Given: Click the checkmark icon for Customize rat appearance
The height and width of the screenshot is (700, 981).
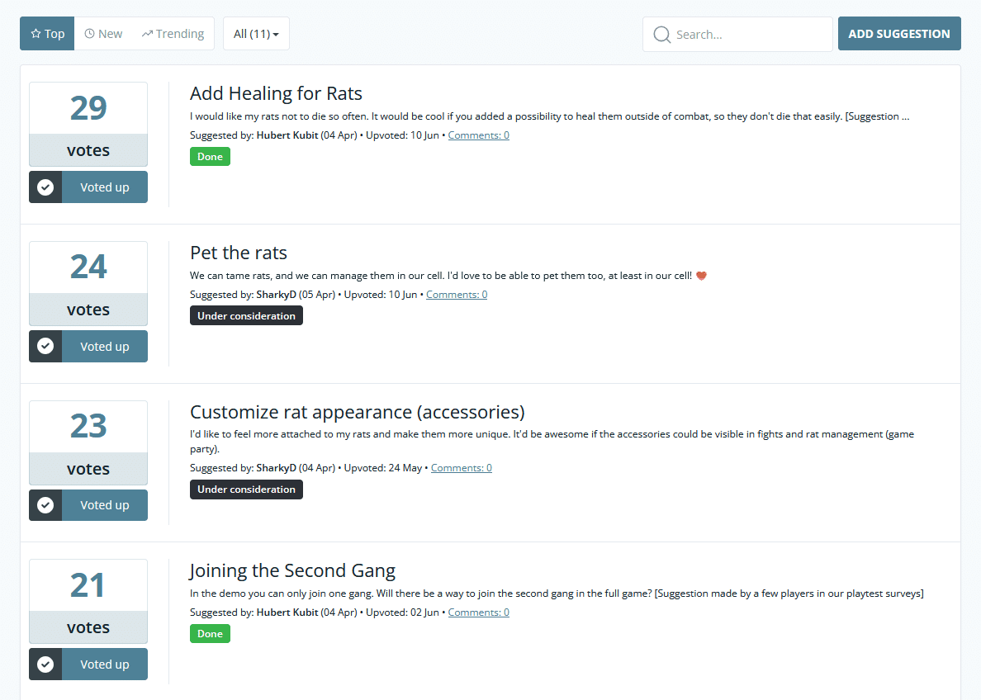Looking at the screenshot, I should point(45,505).
